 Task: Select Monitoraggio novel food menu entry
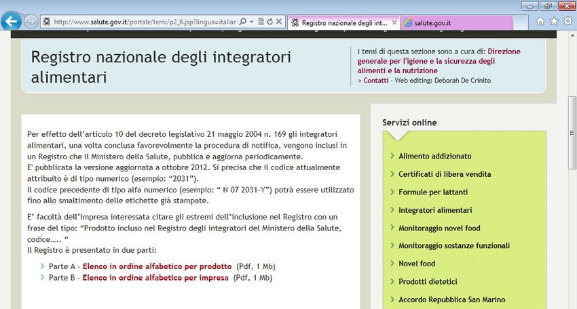click(439, 228)
